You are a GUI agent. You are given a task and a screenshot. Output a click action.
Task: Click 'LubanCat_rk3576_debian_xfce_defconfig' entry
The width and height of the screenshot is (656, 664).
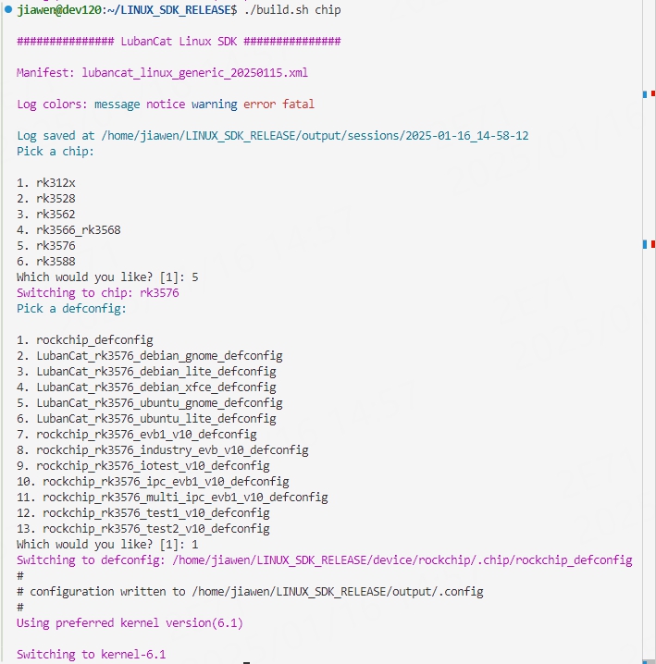(x=156, y=387)
